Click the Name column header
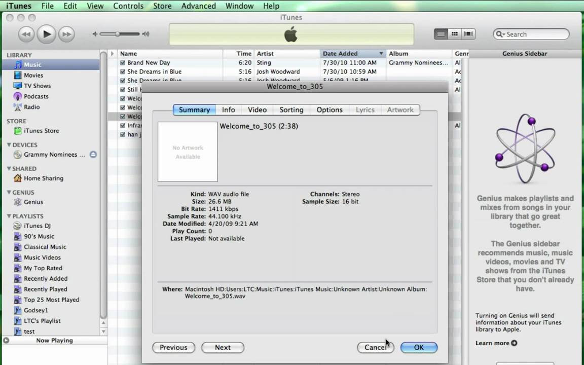Viewport: 584px width, 365px height. (x=170, y=54)
